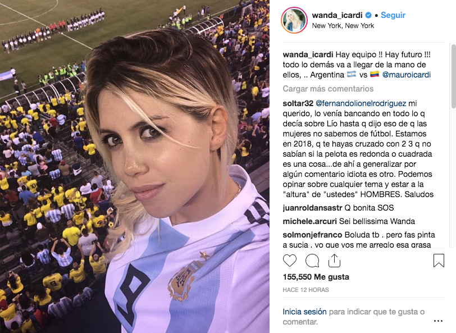Open the HACE 12 HORAS timestamp
Viewport: 456px width, 333px height.
(305, 290)
